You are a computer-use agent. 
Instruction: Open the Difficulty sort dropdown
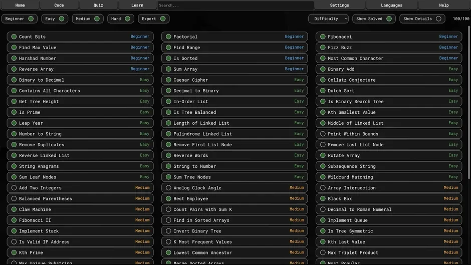tap(329, 19)
